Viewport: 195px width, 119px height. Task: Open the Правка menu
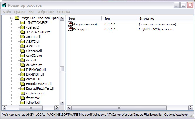[x=19, y=12]
